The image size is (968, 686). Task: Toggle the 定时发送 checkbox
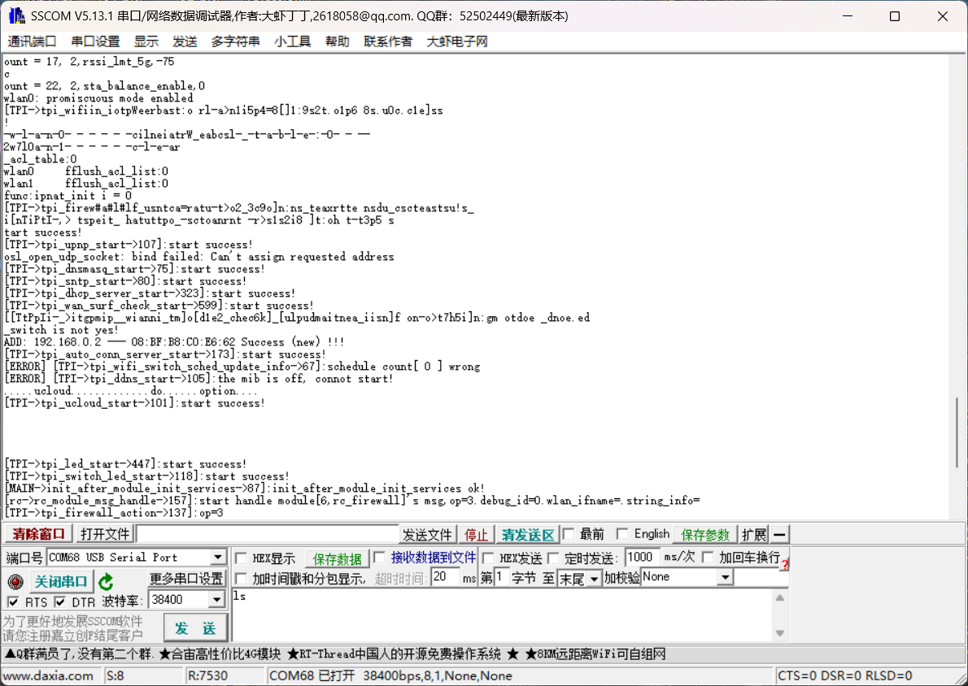coord(553,558)
